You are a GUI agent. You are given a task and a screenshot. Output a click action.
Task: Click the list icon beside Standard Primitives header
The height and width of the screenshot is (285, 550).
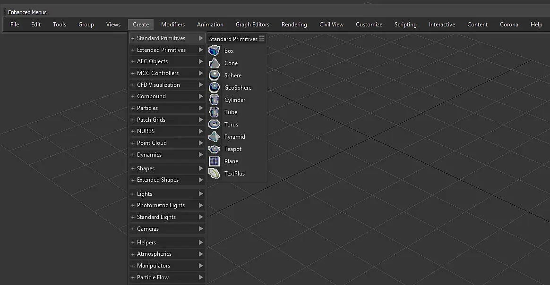262,39
